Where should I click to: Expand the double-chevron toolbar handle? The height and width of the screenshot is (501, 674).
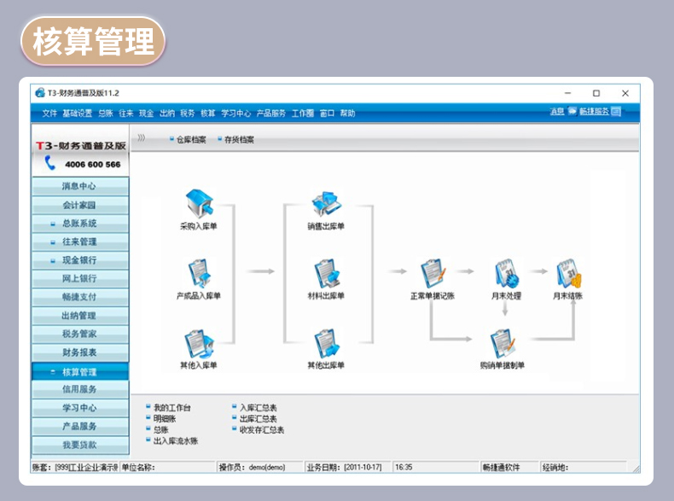(141, 137)
